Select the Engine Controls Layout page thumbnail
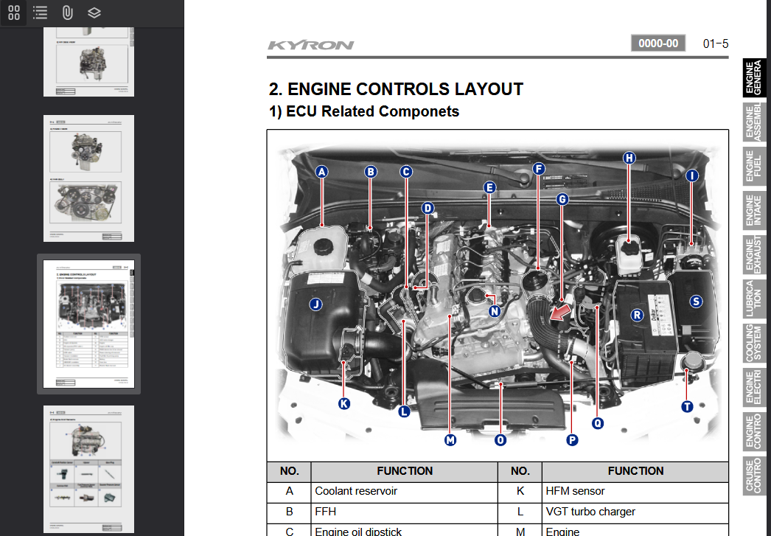The width and height of the screenshot is (771, 536). tap(88, 324)
